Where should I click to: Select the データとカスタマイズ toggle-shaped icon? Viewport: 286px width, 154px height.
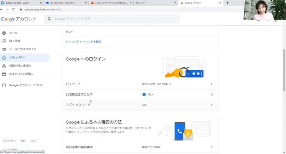coord(4,49)
